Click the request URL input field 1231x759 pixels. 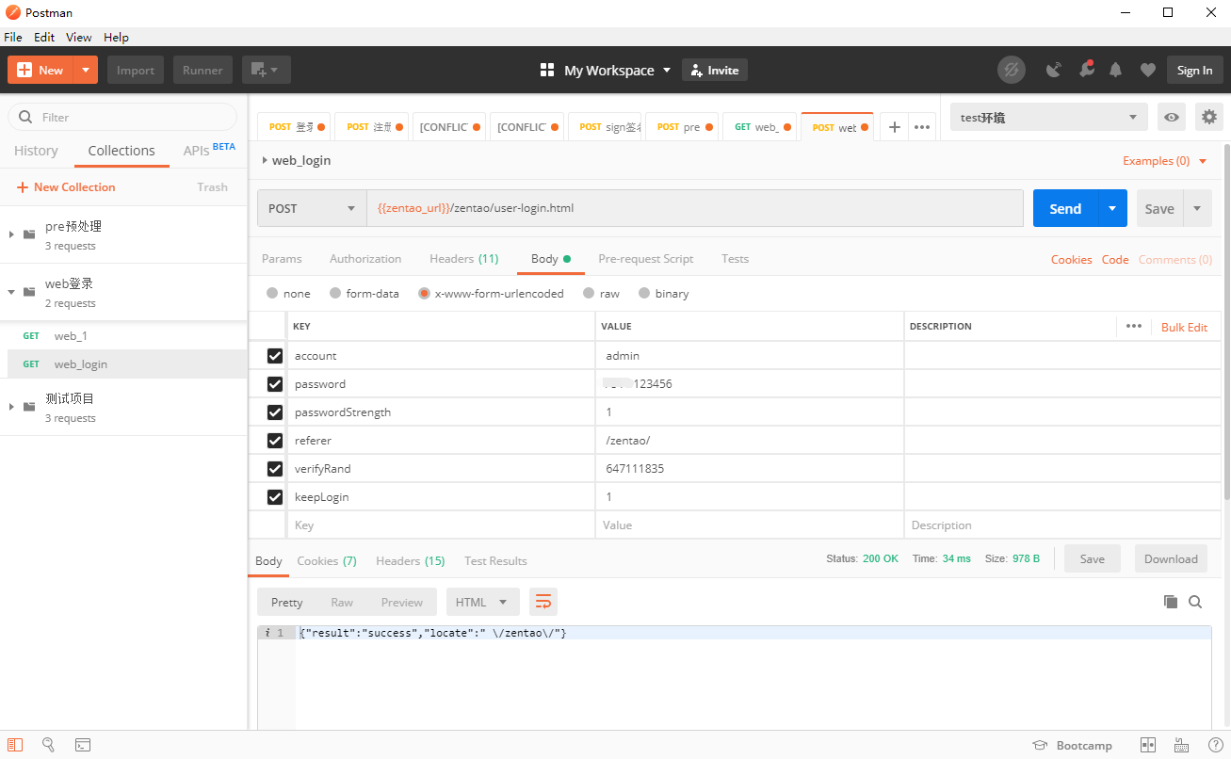[694, 208]
